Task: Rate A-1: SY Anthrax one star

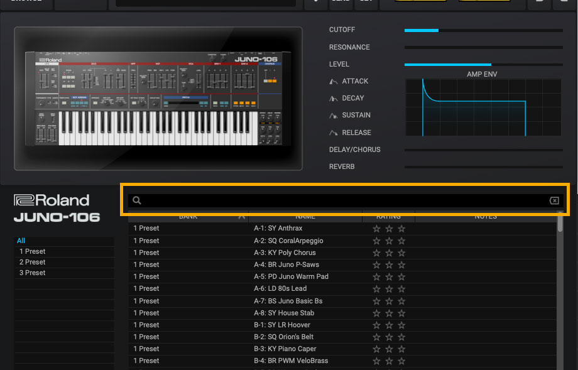Action: (x=376, y=229)
